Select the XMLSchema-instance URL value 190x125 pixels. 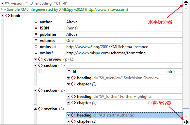(x=107, y=47)
